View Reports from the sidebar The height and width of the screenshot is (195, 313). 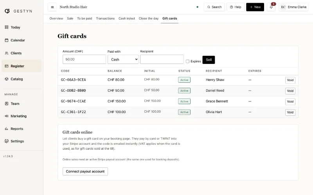22,129
